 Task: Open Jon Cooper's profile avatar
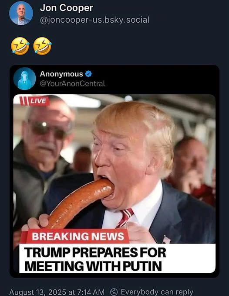tap(21, 13)
